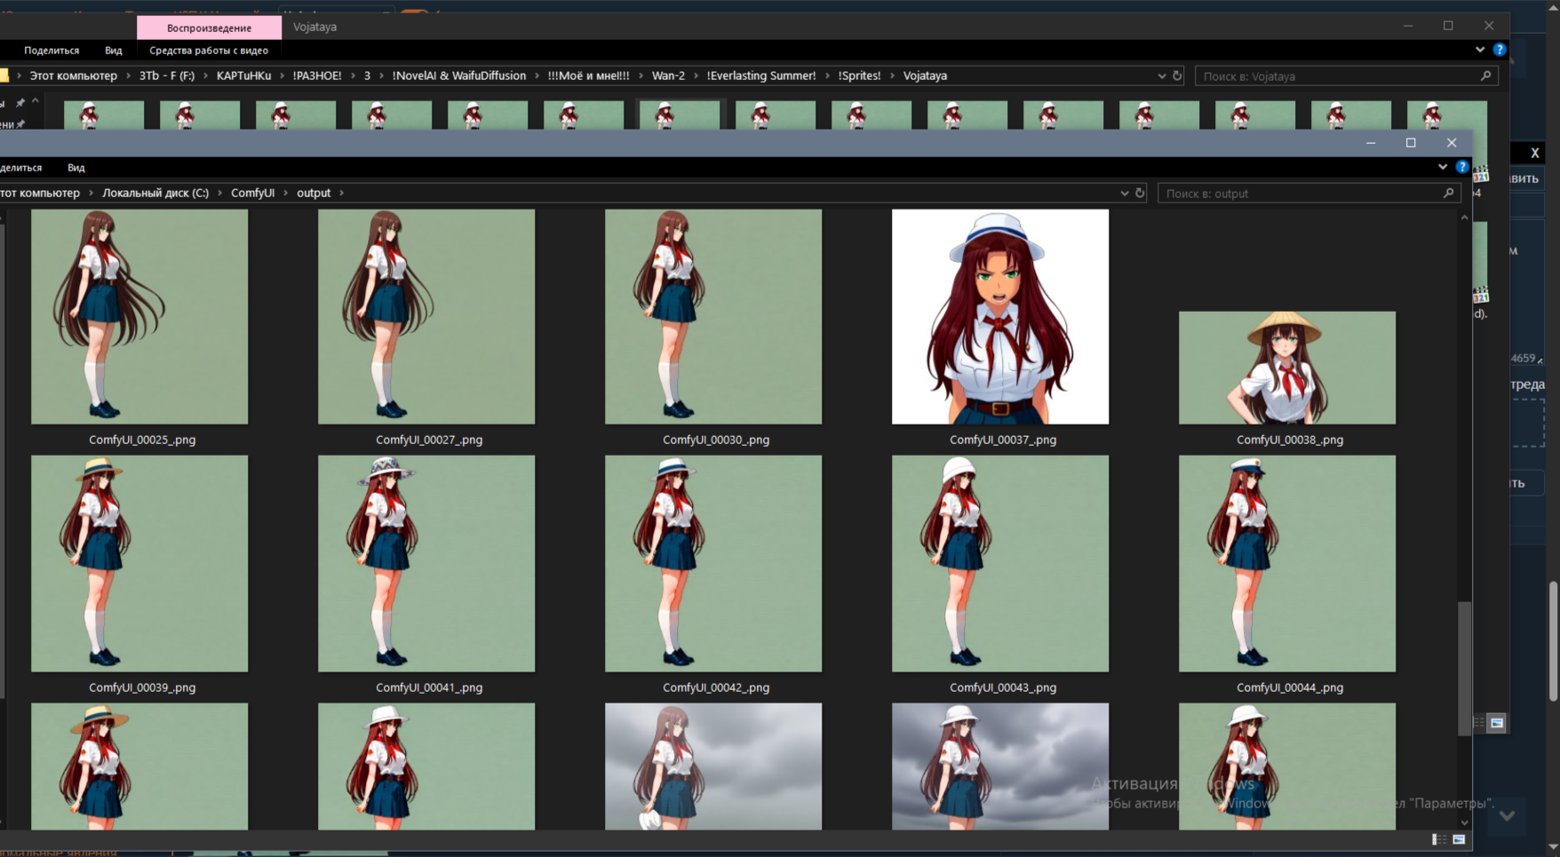Click the magnifier icon in Vojataya search box

(x=1485, y=75)
